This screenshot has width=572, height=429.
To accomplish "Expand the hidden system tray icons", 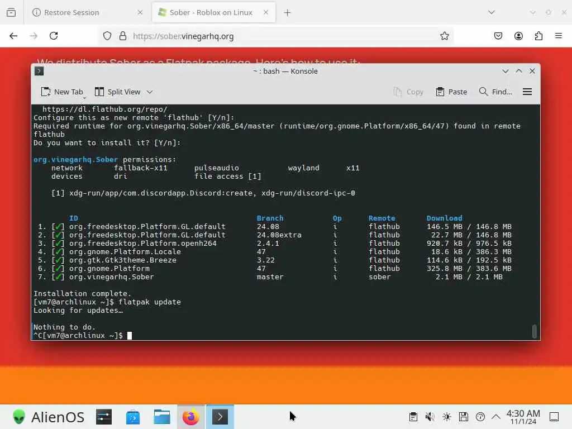I will pos(496,417).
